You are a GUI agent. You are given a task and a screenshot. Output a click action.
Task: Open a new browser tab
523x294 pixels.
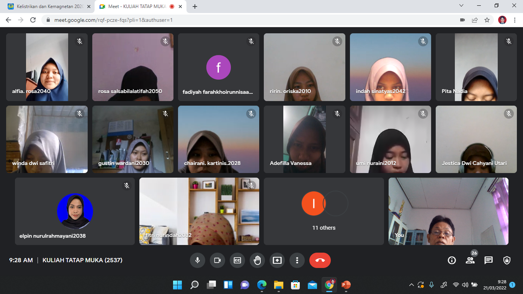click(195, 7)
